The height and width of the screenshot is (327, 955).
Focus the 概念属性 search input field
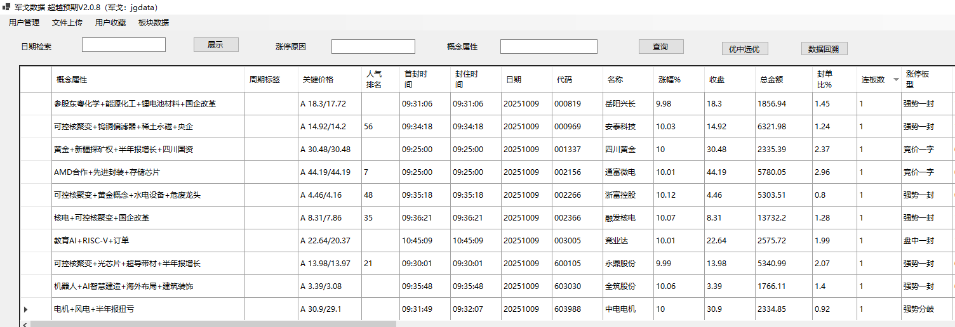(549, 47)
